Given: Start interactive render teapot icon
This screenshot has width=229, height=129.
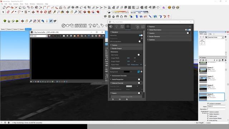Looking at the screenshot, I should click(72, 25).
